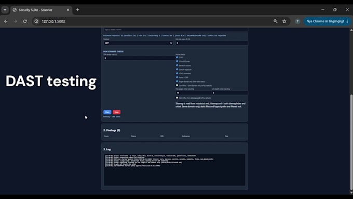
Task: View site information icon
Action: pos(36,21)
